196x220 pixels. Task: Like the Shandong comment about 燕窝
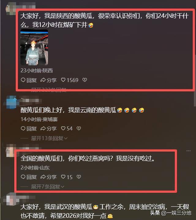tap(67, 177)
